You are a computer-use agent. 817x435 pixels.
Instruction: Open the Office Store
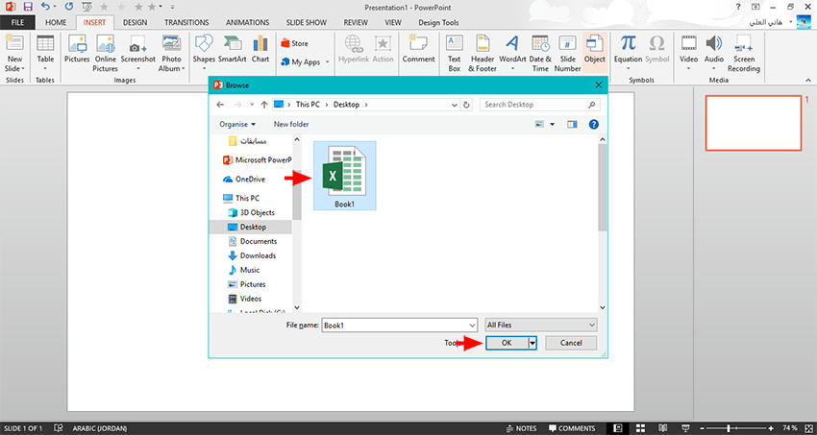[295, 44]
